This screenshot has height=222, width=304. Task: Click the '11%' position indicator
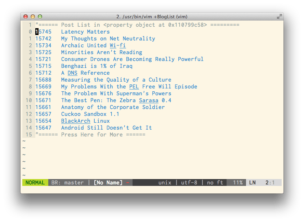click(x=238, y=183)
